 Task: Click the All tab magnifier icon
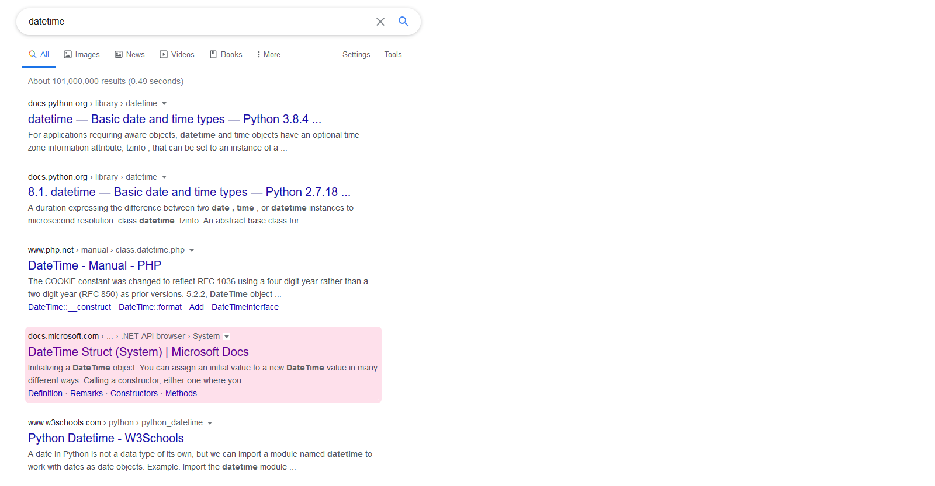coord(33,54)
